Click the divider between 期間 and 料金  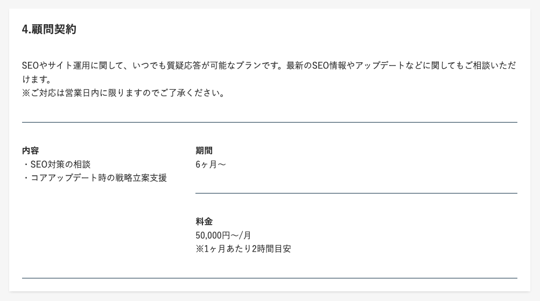point(356,193)
